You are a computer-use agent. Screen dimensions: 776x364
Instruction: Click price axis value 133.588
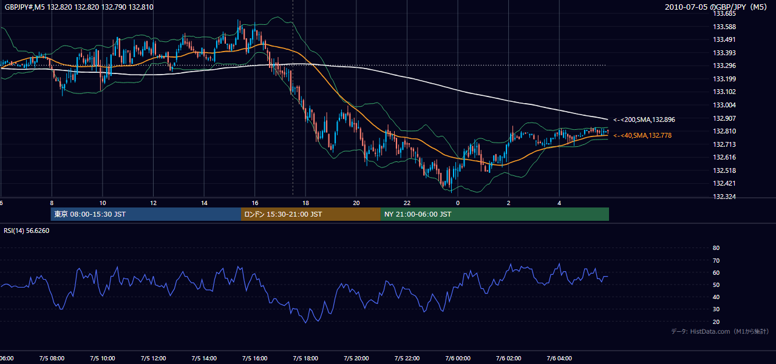click(x=724, y=27)
